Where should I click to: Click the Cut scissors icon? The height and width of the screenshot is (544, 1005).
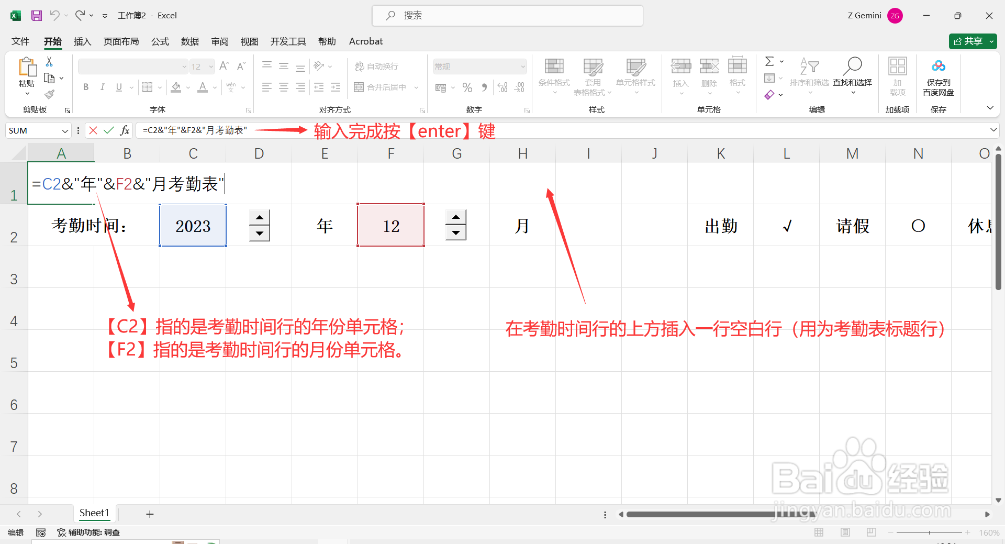tap(49, 62)
